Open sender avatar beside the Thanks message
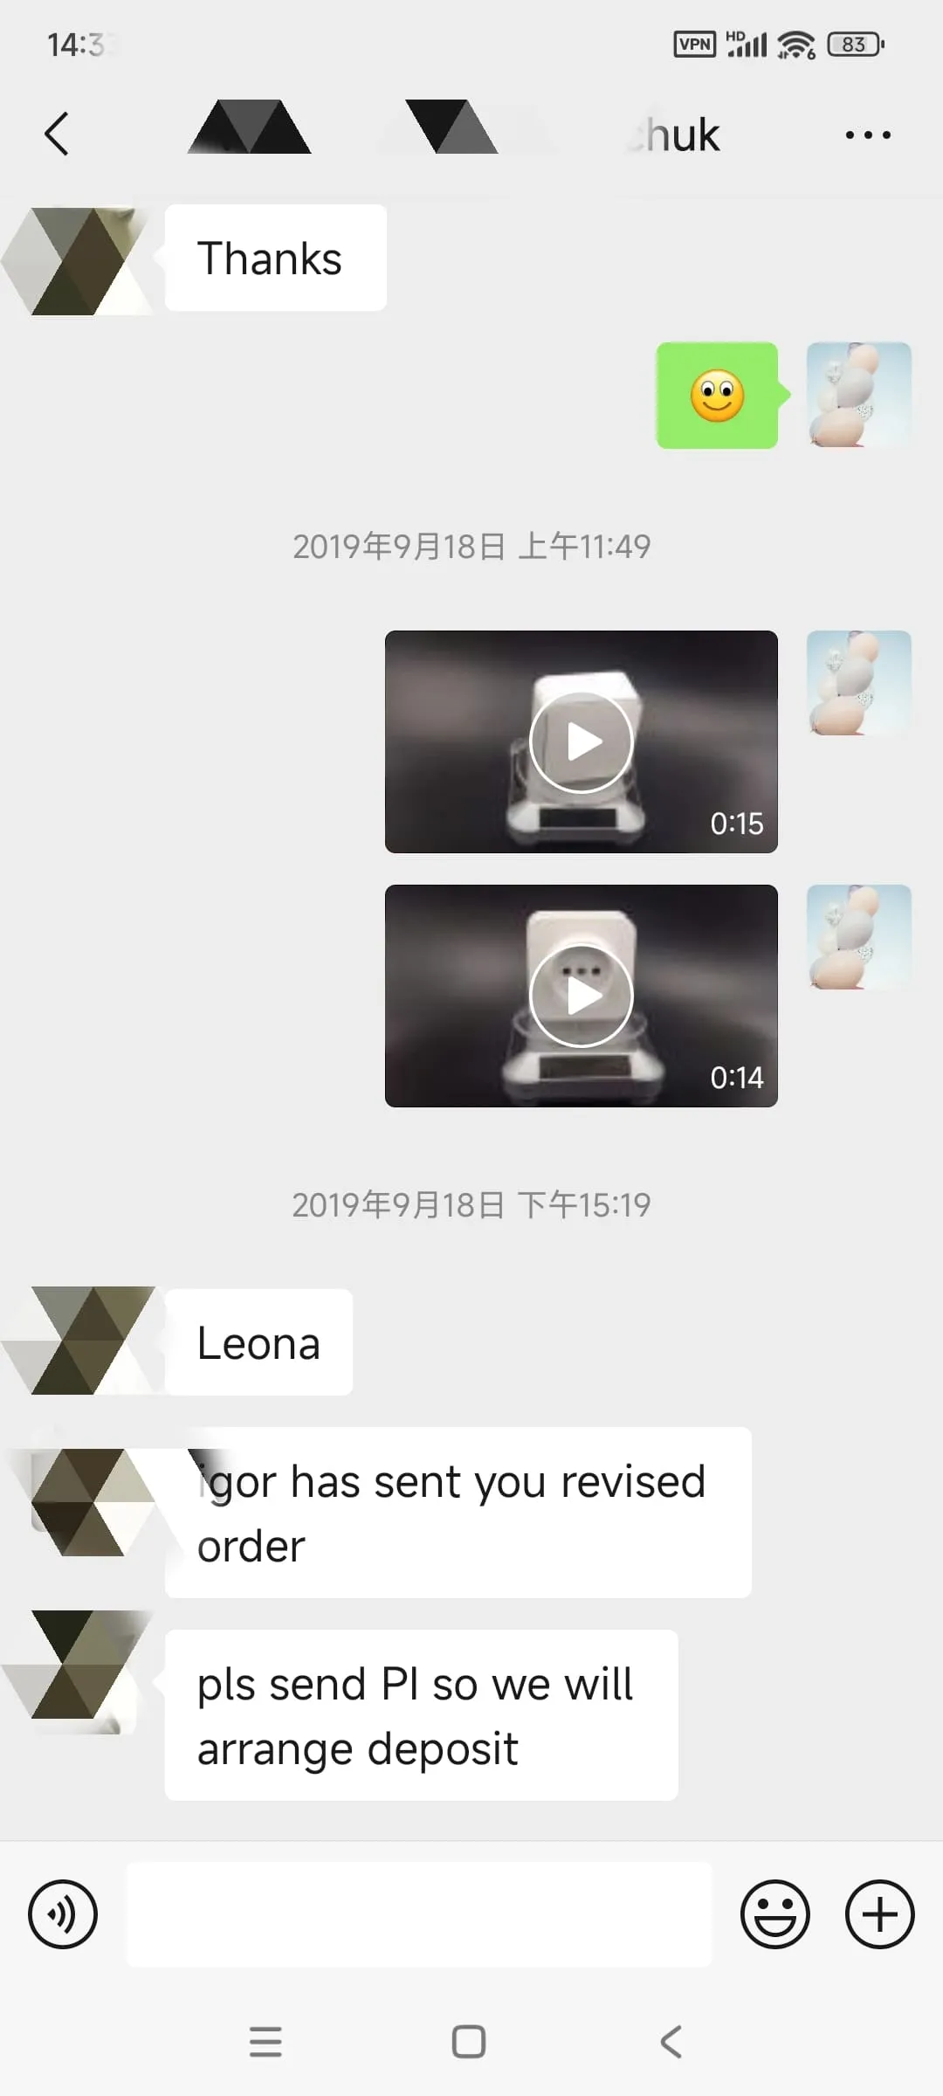The image size is (943, 2096). pyautogui.click(x=85, y=260)
